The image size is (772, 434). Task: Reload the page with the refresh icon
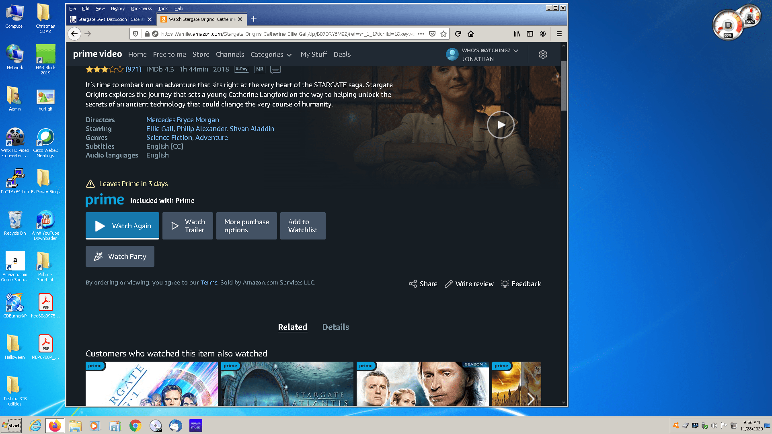tap(458, 34)
